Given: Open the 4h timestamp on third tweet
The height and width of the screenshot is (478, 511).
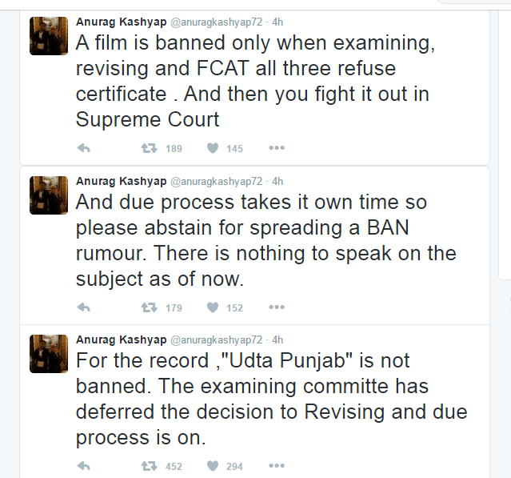Looking at the screenshot, I should click(x=277, y=340).
